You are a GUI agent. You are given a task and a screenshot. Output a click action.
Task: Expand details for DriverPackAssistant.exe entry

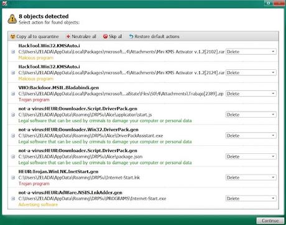coord(13,136)
